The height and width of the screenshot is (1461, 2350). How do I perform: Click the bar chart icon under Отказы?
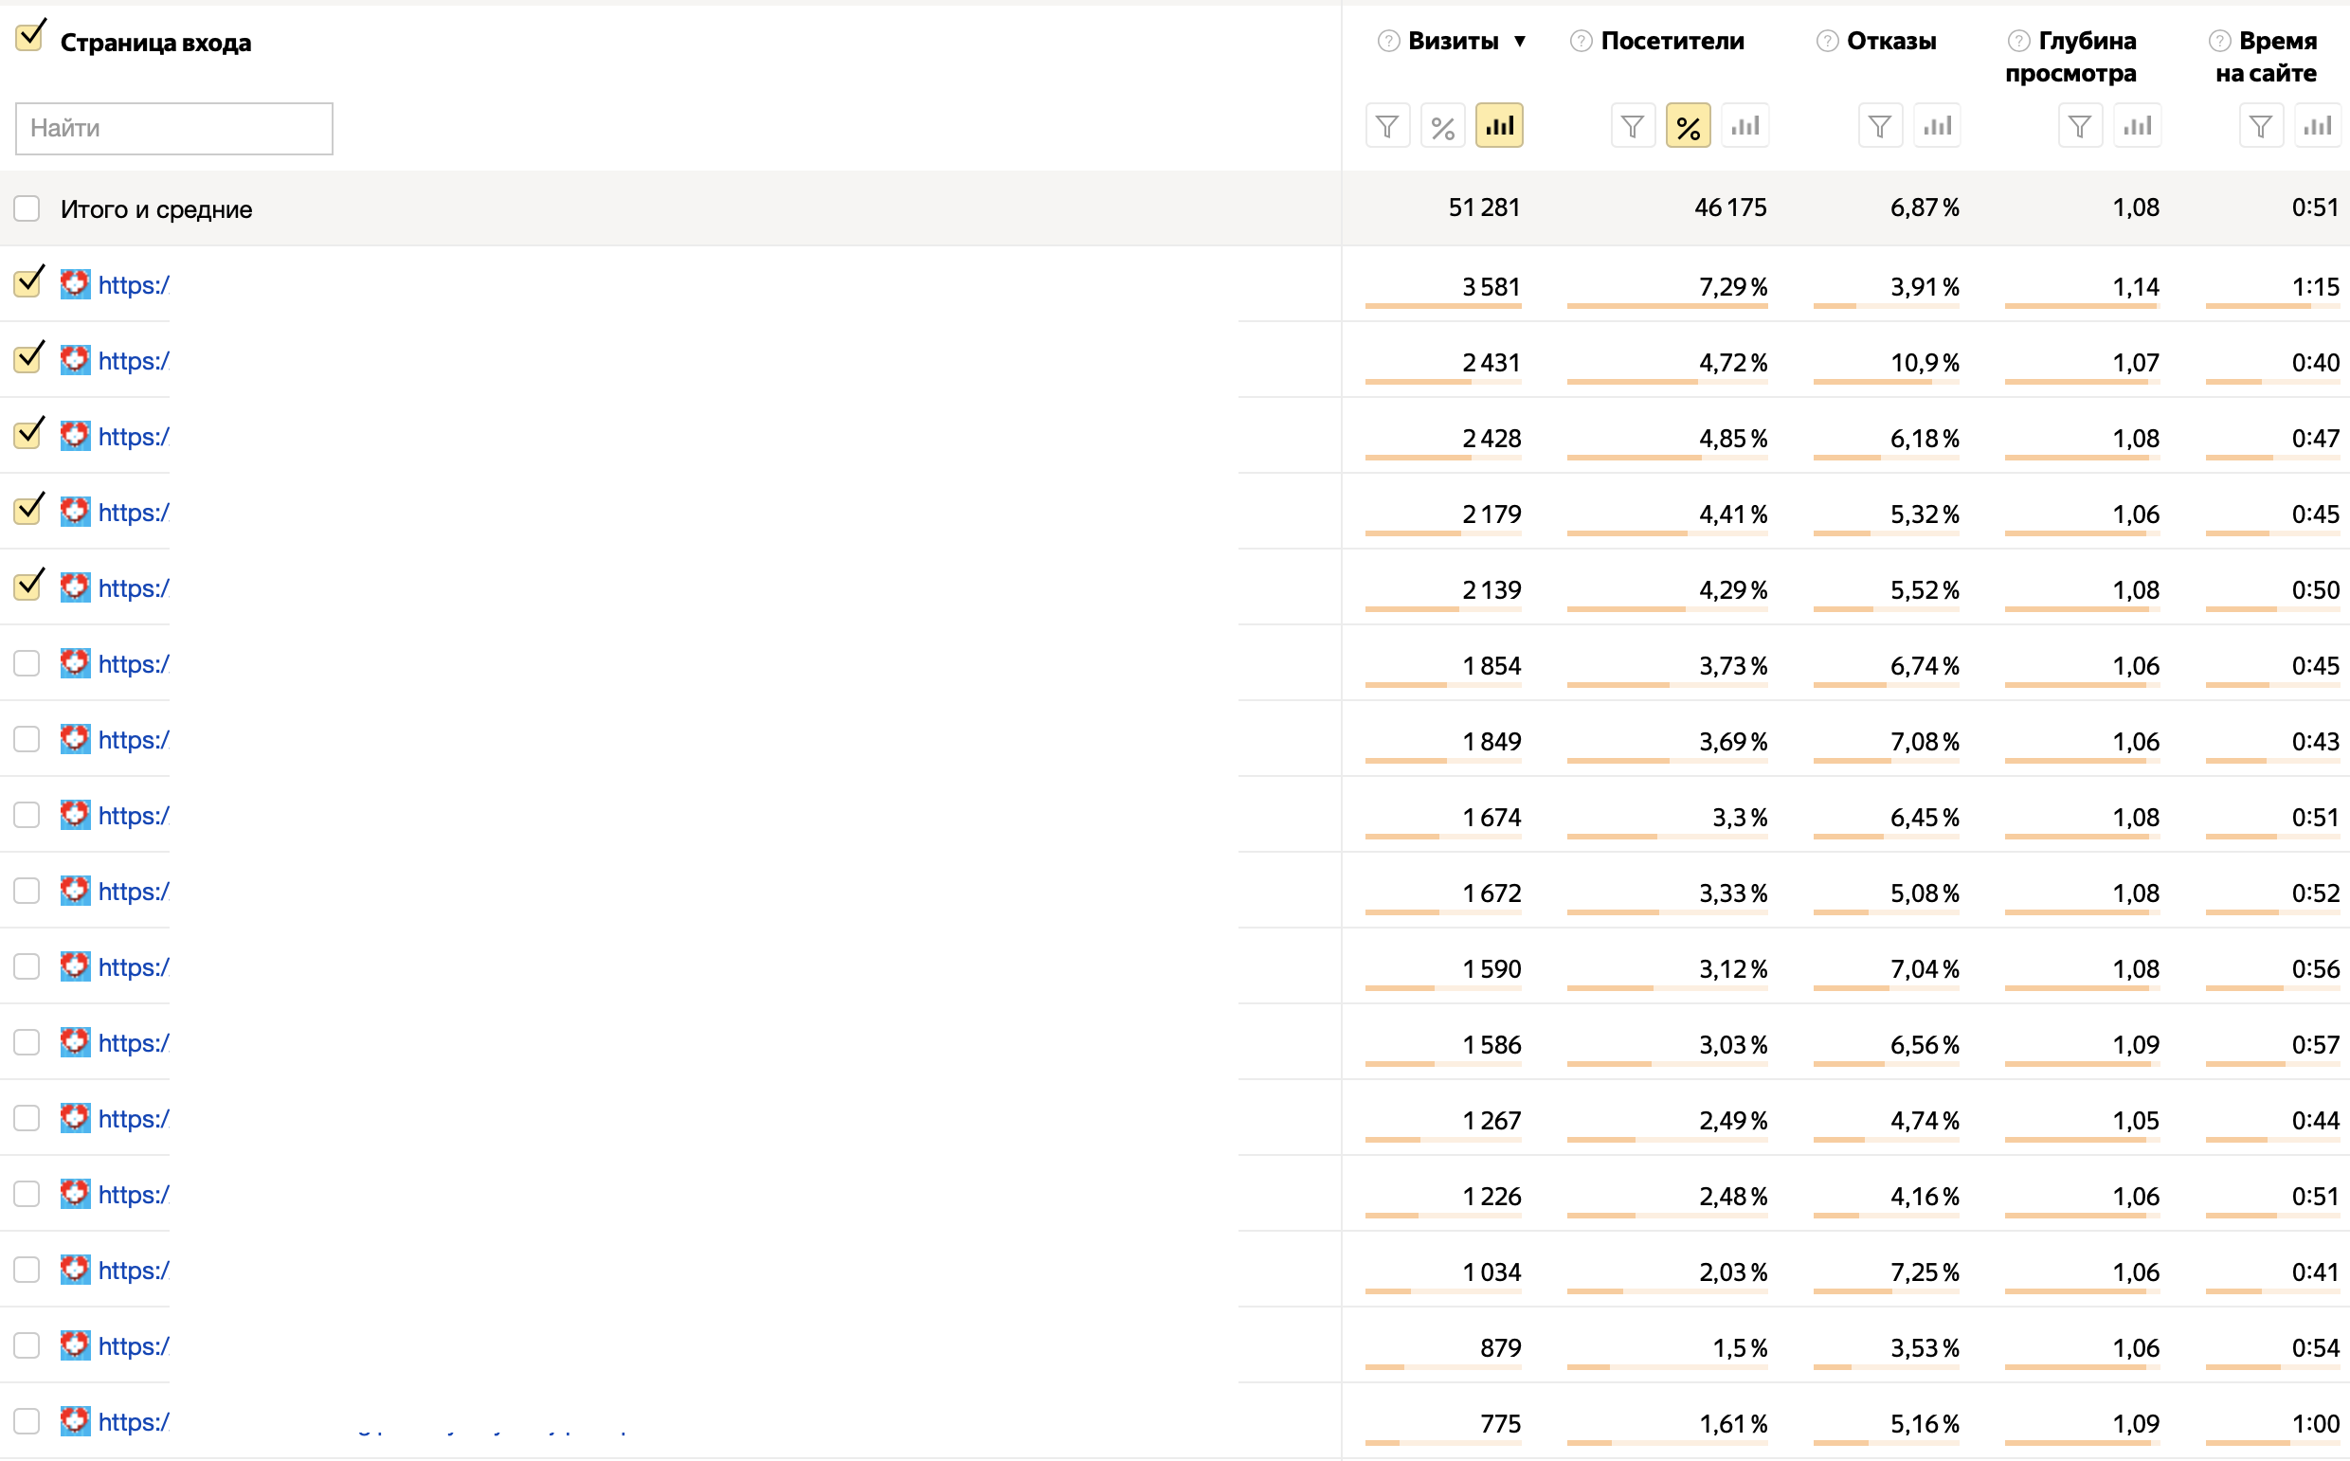[x=1937, y=127]
